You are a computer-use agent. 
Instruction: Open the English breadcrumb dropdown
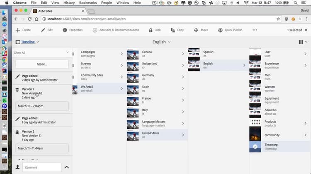161,42
